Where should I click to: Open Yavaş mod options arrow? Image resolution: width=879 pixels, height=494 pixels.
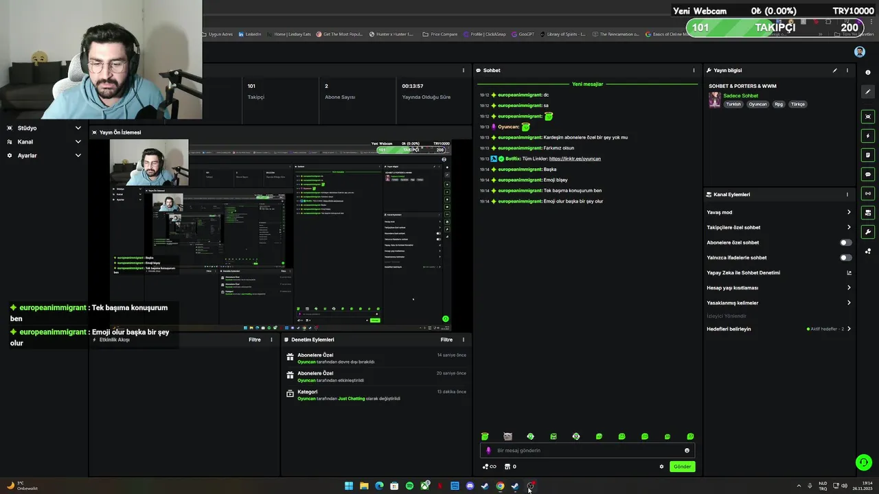(849, 212)
